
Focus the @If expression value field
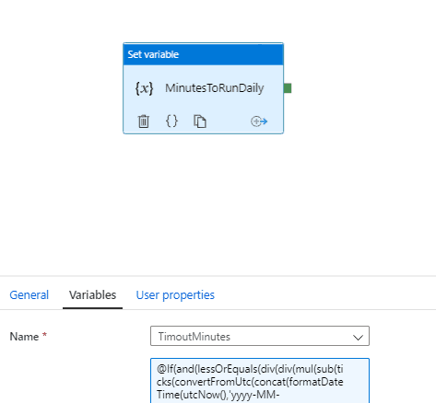pyautogui.click(x=260, y=381)
